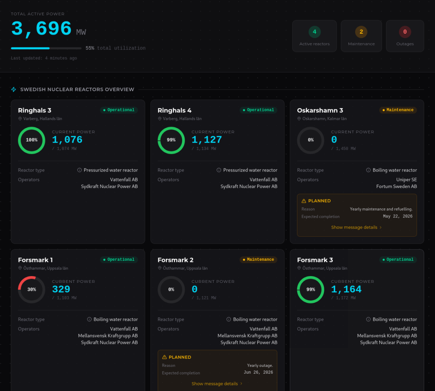Click the 3,696 total active power value
435x391 pixels.
coord(41,29)
